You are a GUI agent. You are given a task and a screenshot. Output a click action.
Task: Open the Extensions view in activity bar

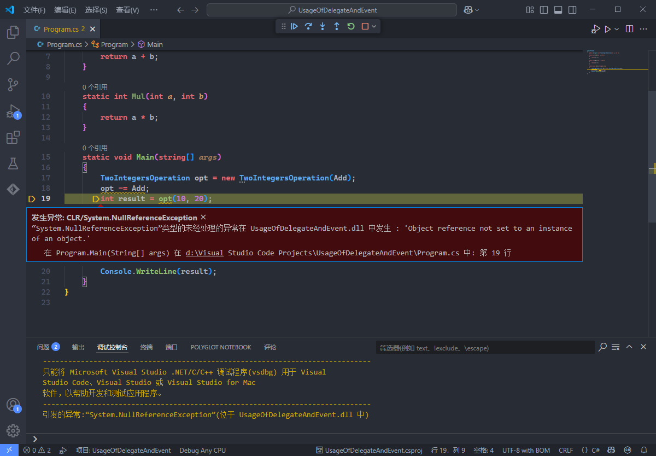coord(13,137)
